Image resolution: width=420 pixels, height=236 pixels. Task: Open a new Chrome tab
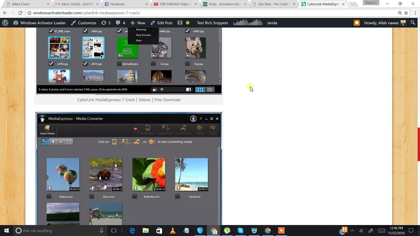pyautogui.click(x=353, y=4)
